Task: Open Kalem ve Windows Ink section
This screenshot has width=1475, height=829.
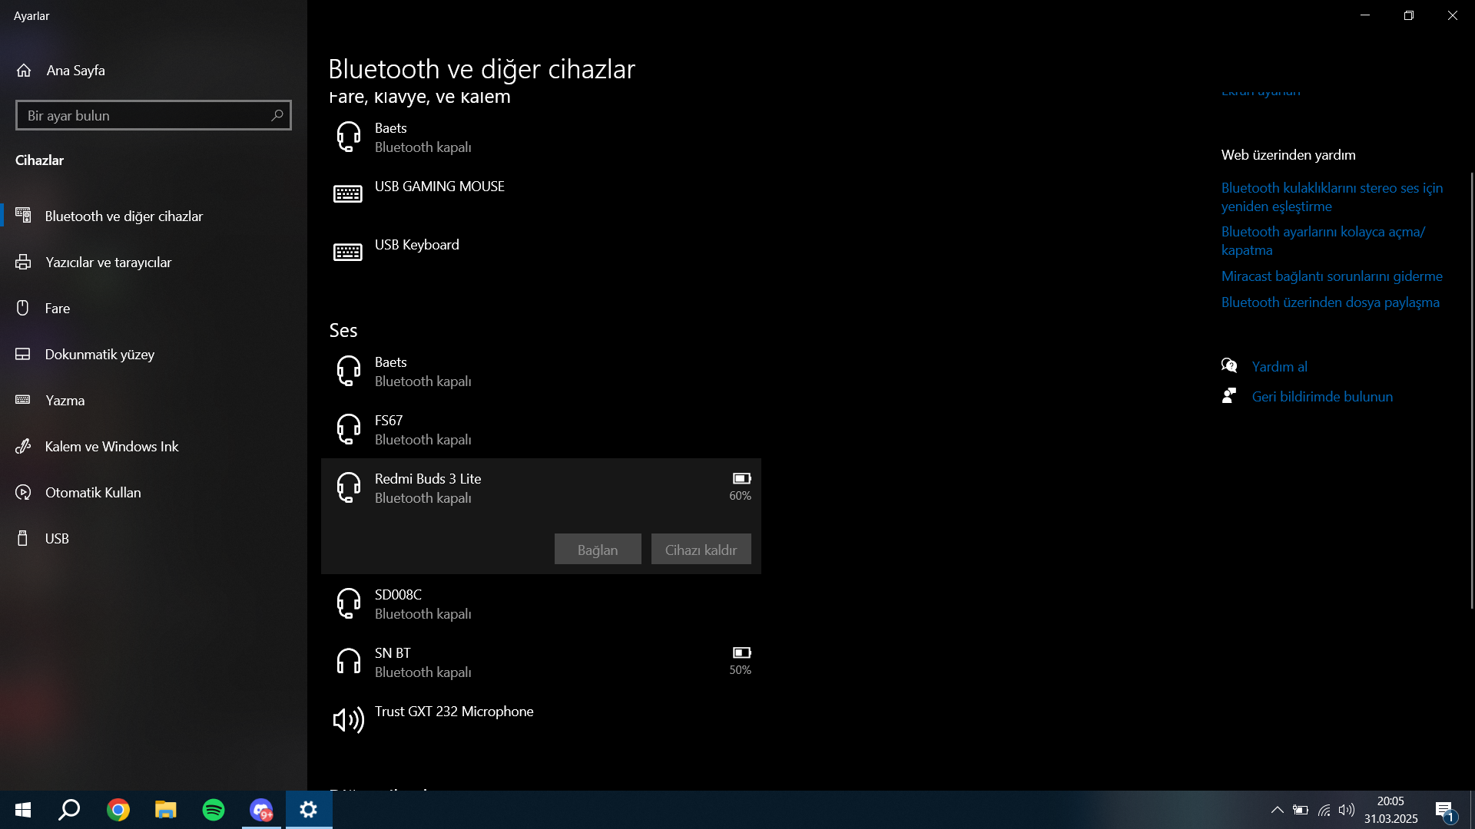Action: click(x=111, y=447)
